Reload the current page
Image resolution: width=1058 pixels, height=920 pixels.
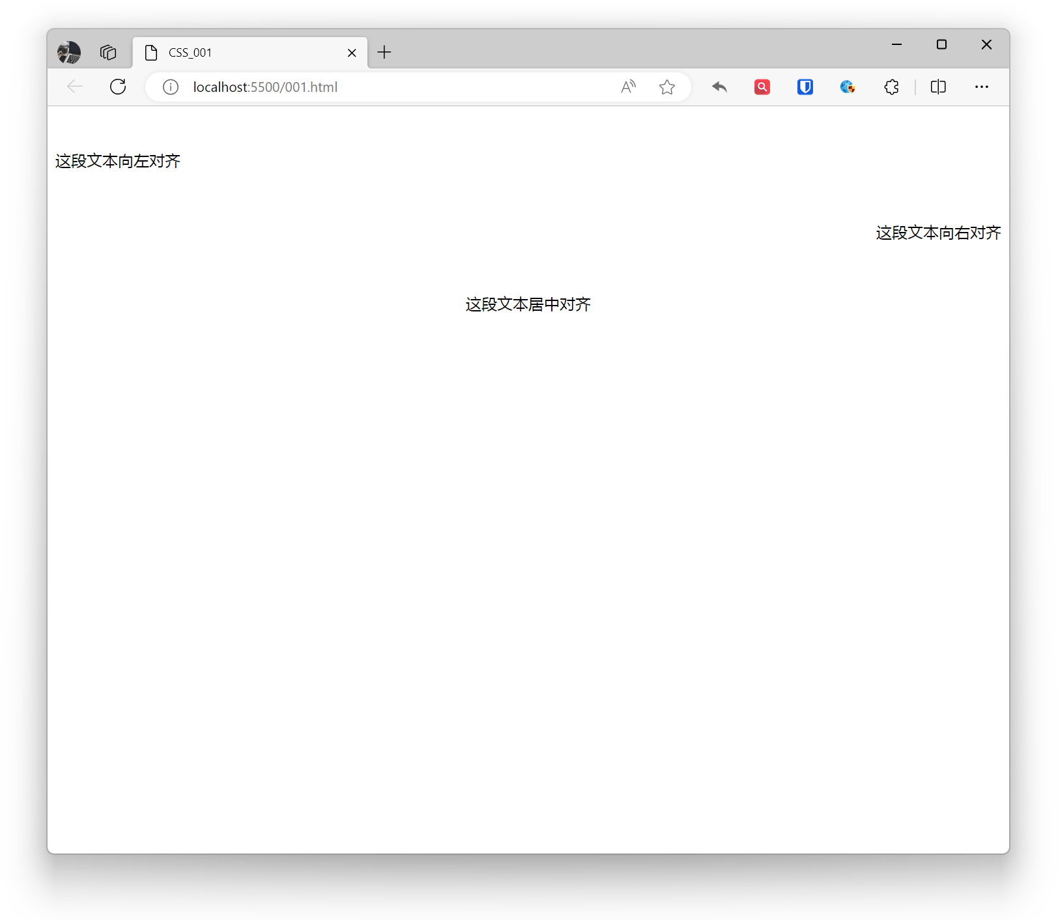(x=118, y=87)
